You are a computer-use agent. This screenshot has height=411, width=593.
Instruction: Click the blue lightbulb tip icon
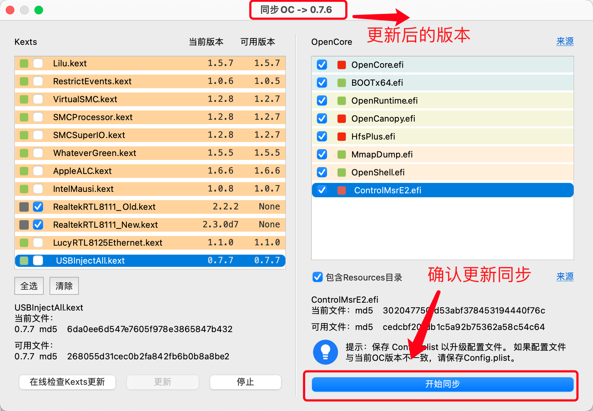point(326,352)
